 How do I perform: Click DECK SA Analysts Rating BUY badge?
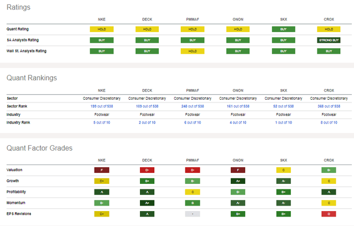[x=147, y=40]
